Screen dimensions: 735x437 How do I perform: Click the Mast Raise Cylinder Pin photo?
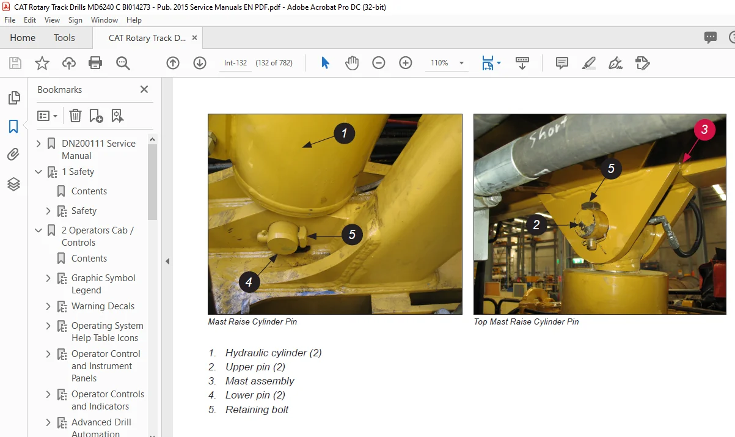point(335,214)
